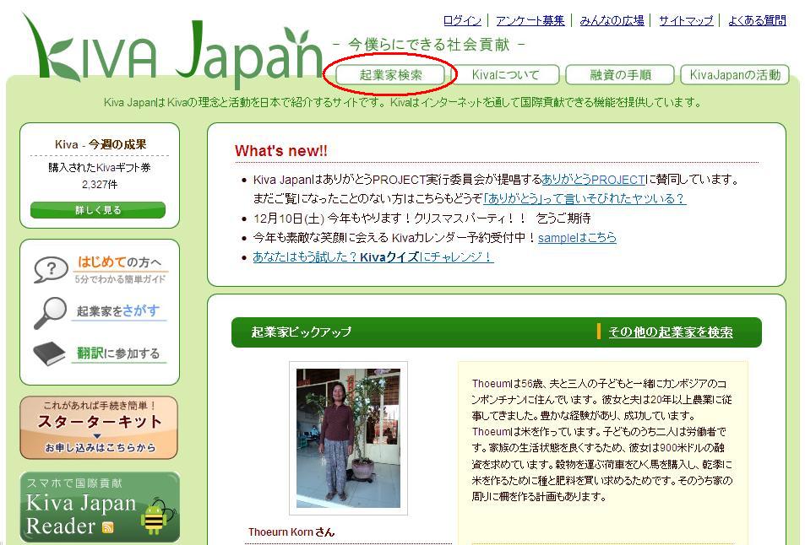
Task: Click the 12月10日(土) Christmas party news item
Action: (422, 219)
